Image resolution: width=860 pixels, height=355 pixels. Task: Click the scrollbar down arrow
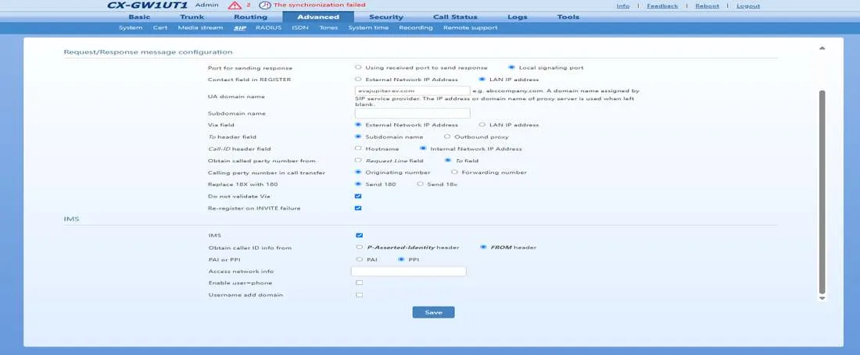[822, 298]
